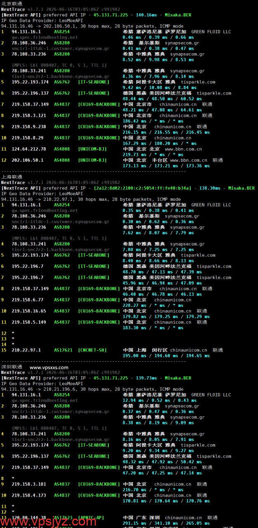Click the hop IP 219.158.3.181

29,484
